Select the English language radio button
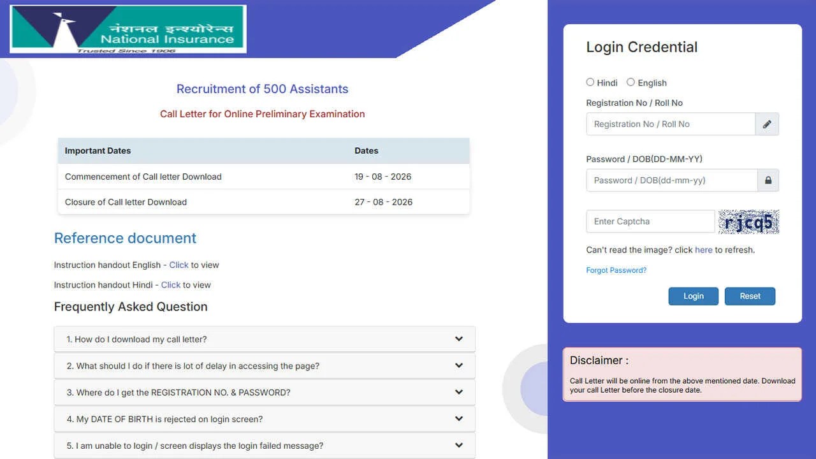The height and width of the screenshot is (459, 816). point(630,82)
